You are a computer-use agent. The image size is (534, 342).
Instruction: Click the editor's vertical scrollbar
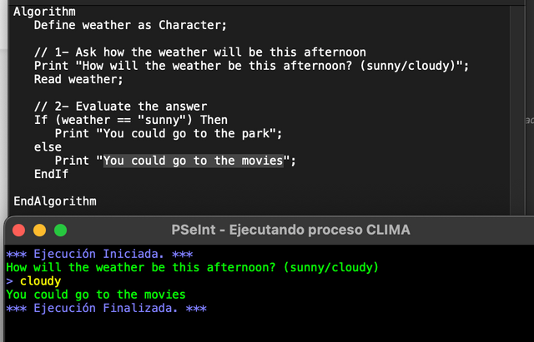click(516, 108)
